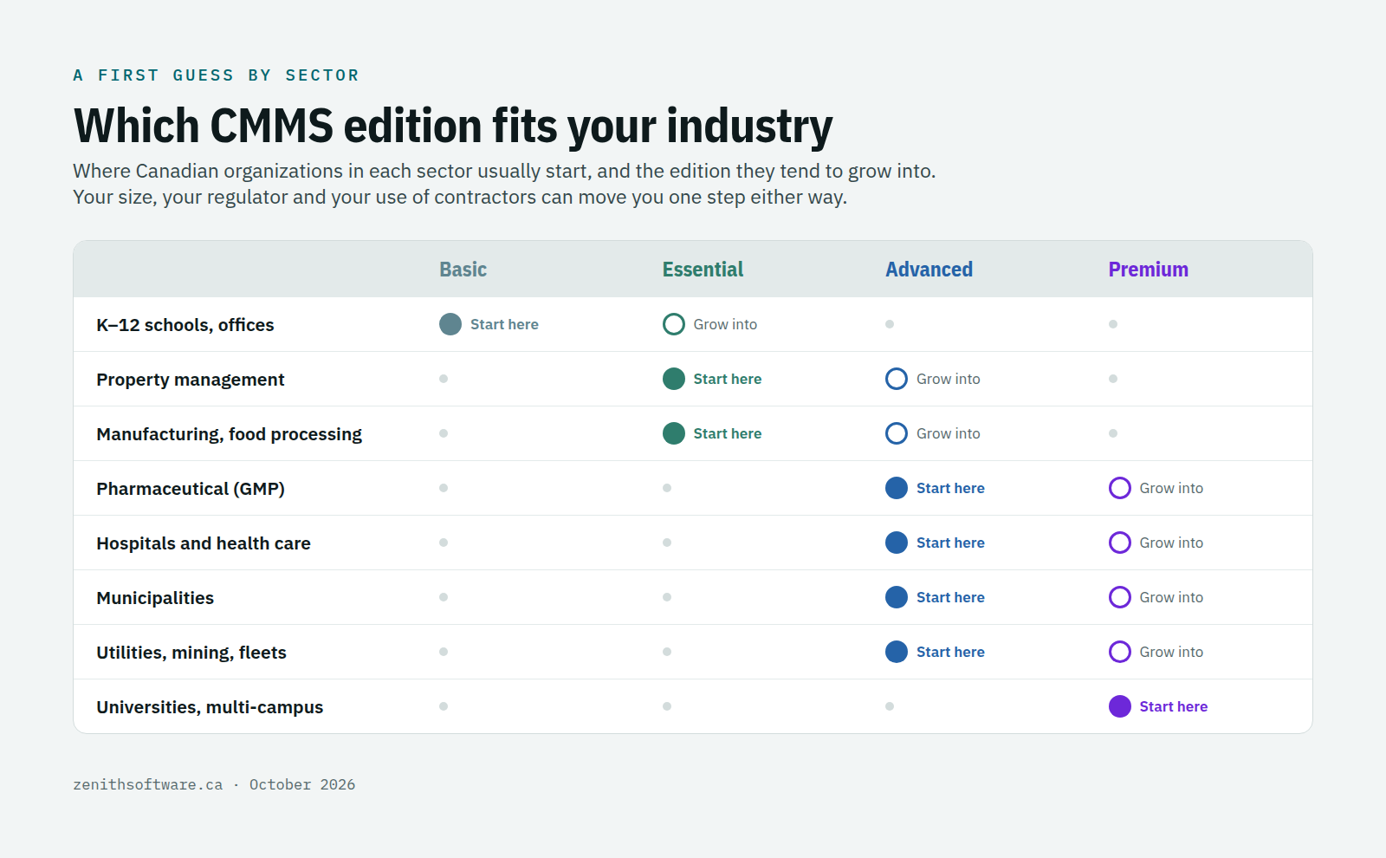Click the filled Premium dot for Universities
Image resolution: width=1386 pixels, height=858 pixels.
pyautogui.click(x=1120, y=706)
